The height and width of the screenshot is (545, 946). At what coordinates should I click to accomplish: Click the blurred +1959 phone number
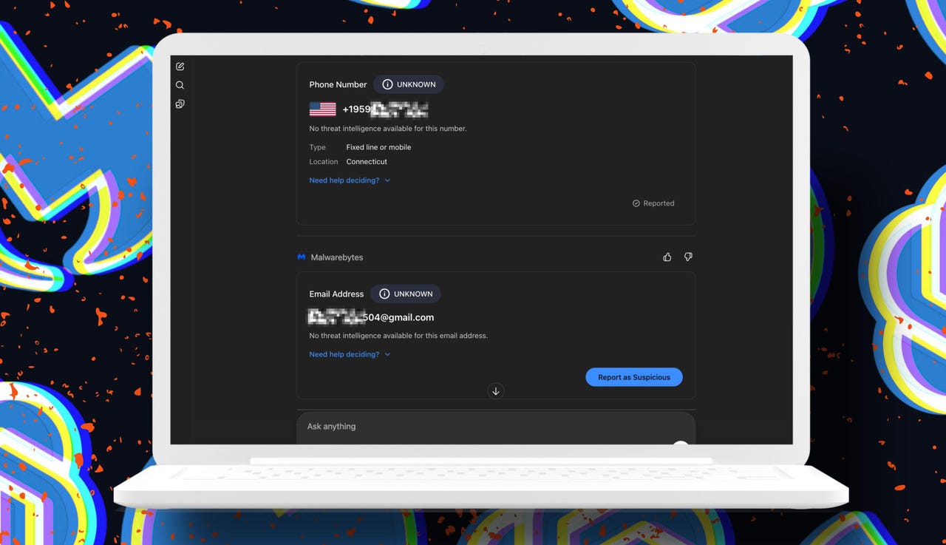pos(384,110)
